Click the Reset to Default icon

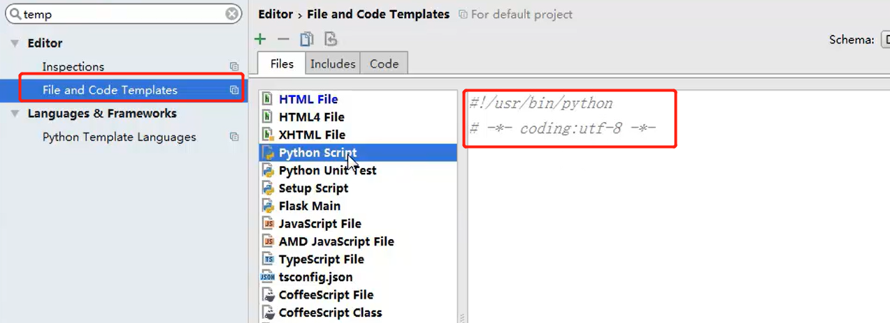(331, 40)
